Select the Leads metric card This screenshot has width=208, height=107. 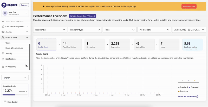point(169,45)
